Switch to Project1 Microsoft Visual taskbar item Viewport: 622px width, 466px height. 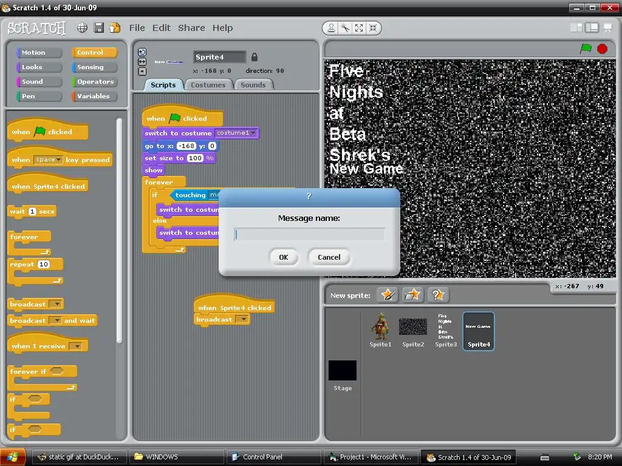pyautogui.click(x=371, y=457)
